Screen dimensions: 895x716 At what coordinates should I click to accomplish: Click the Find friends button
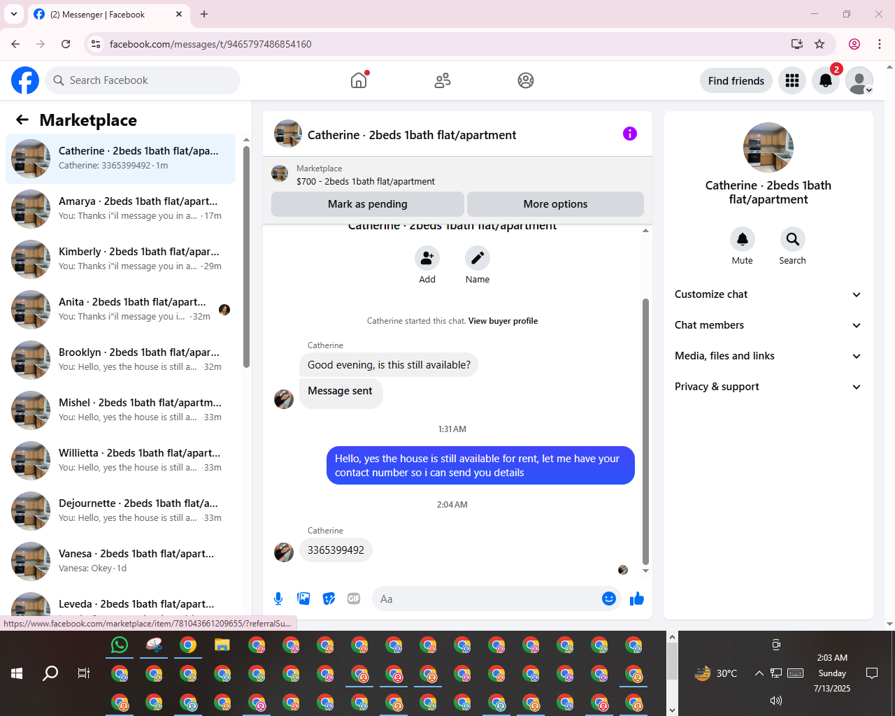pos(736,80)
